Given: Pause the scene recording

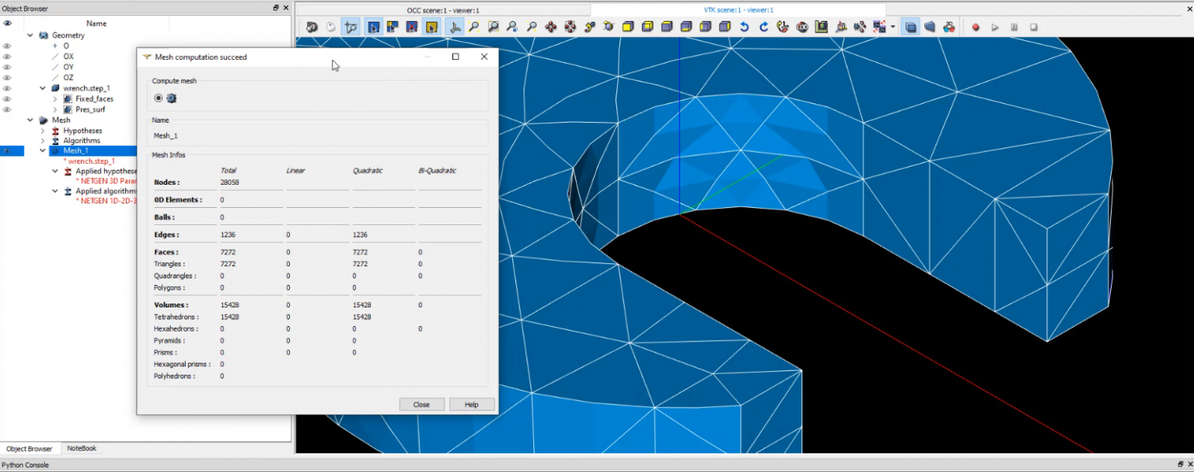Looking at the screenshot, I should click(1014, 26).
